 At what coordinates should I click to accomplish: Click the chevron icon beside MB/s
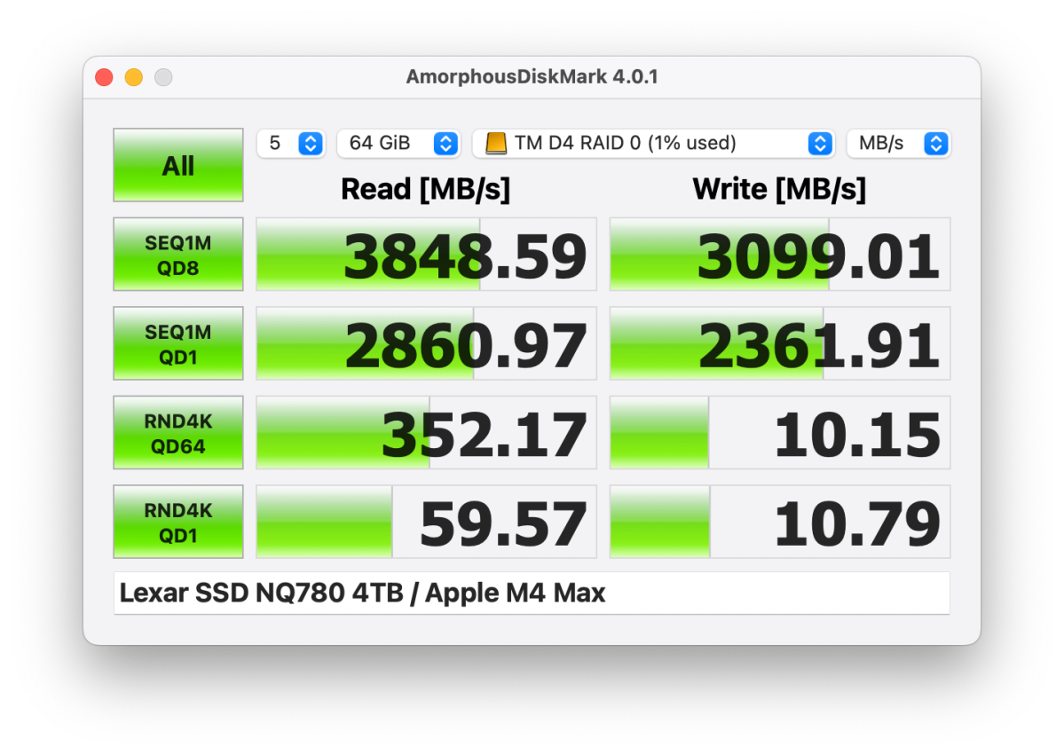click(936, 143)
